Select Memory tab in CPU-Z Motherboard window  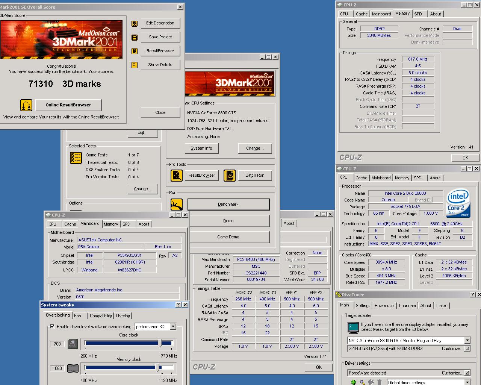click(x=111, y=224)
